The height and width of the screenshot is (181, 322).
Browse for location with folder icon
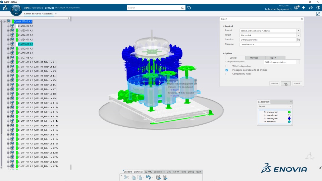299,40
